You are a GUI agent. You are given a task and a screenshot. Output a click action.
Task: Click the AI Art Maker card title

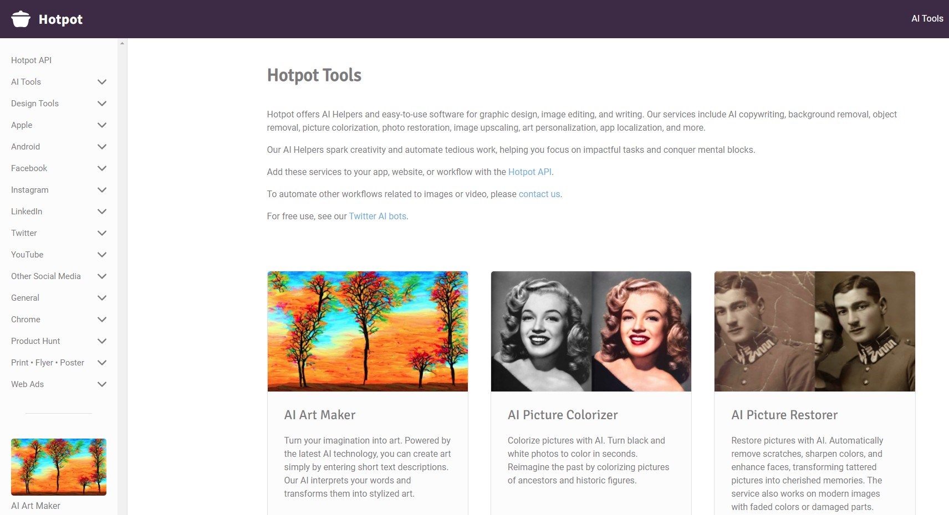[x=320, y=415]
